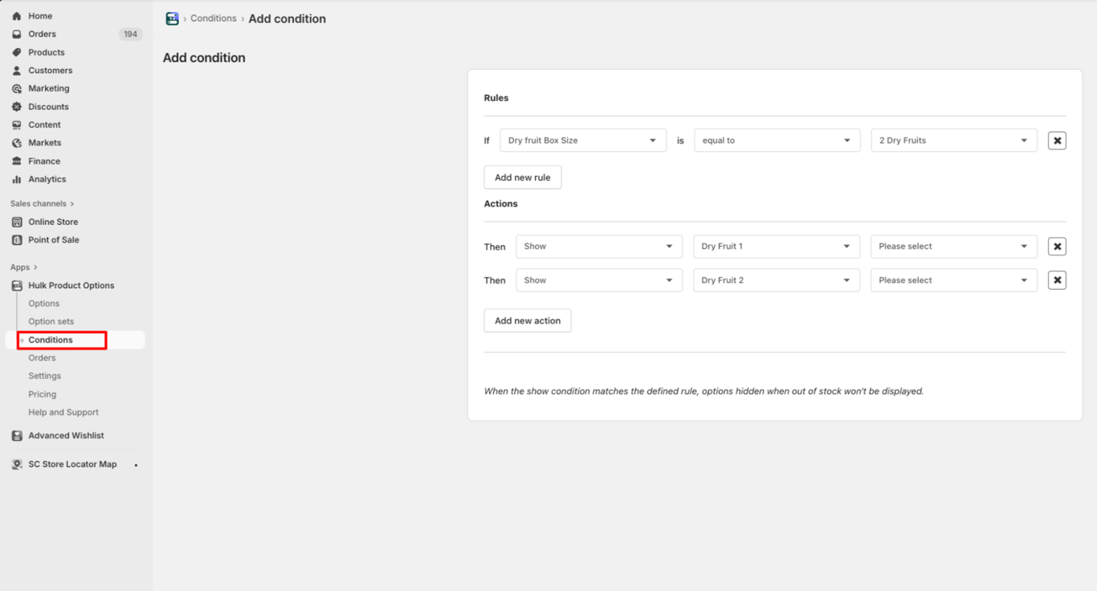1097x591 pixels.
Task: Open the Dry fruit Box Size dropdown
Action: (582, 141)
